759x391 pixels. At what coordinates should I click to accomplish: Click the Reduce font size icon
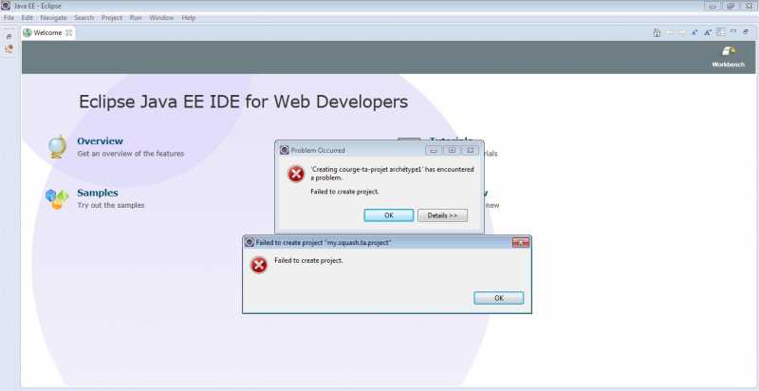694,32
